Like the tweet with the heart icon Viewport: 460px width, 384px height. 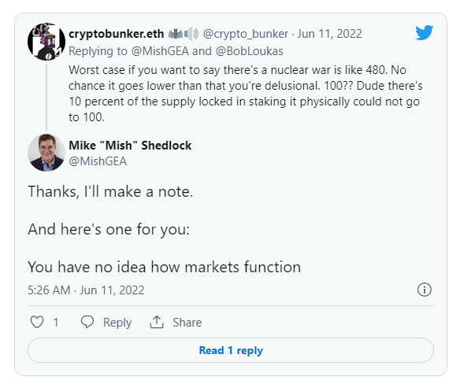point(37,322)
